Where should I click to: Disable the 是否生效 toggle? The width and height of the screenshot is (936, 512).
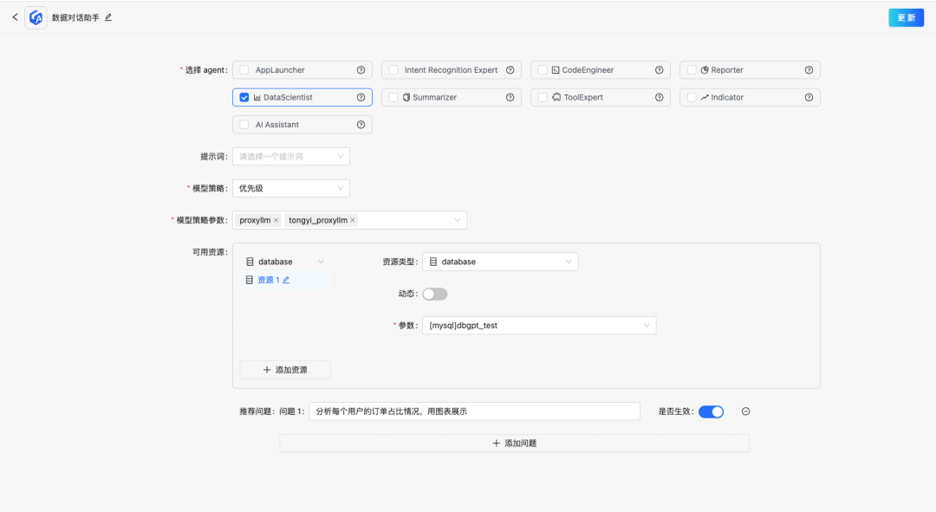(711, 412)
